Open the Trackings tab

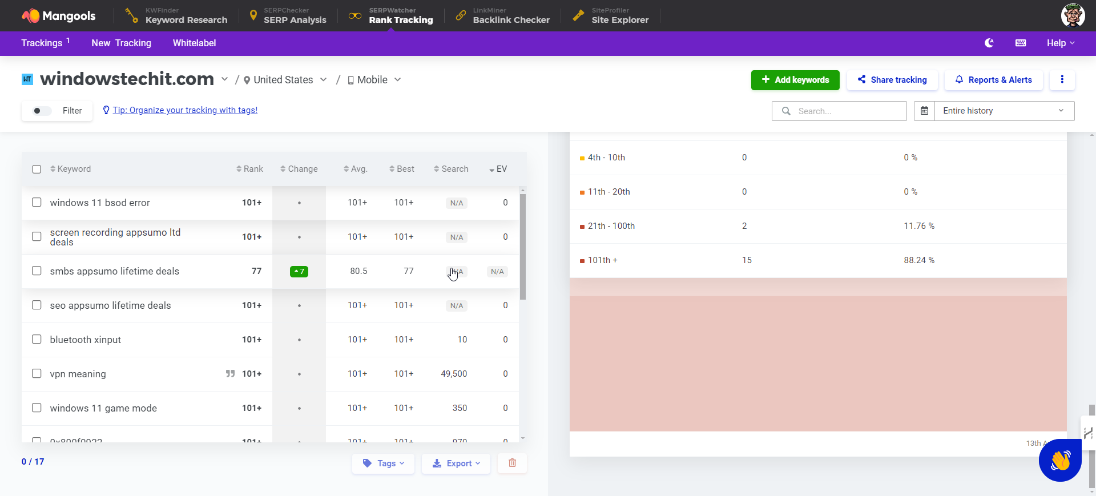click(45, 43)
